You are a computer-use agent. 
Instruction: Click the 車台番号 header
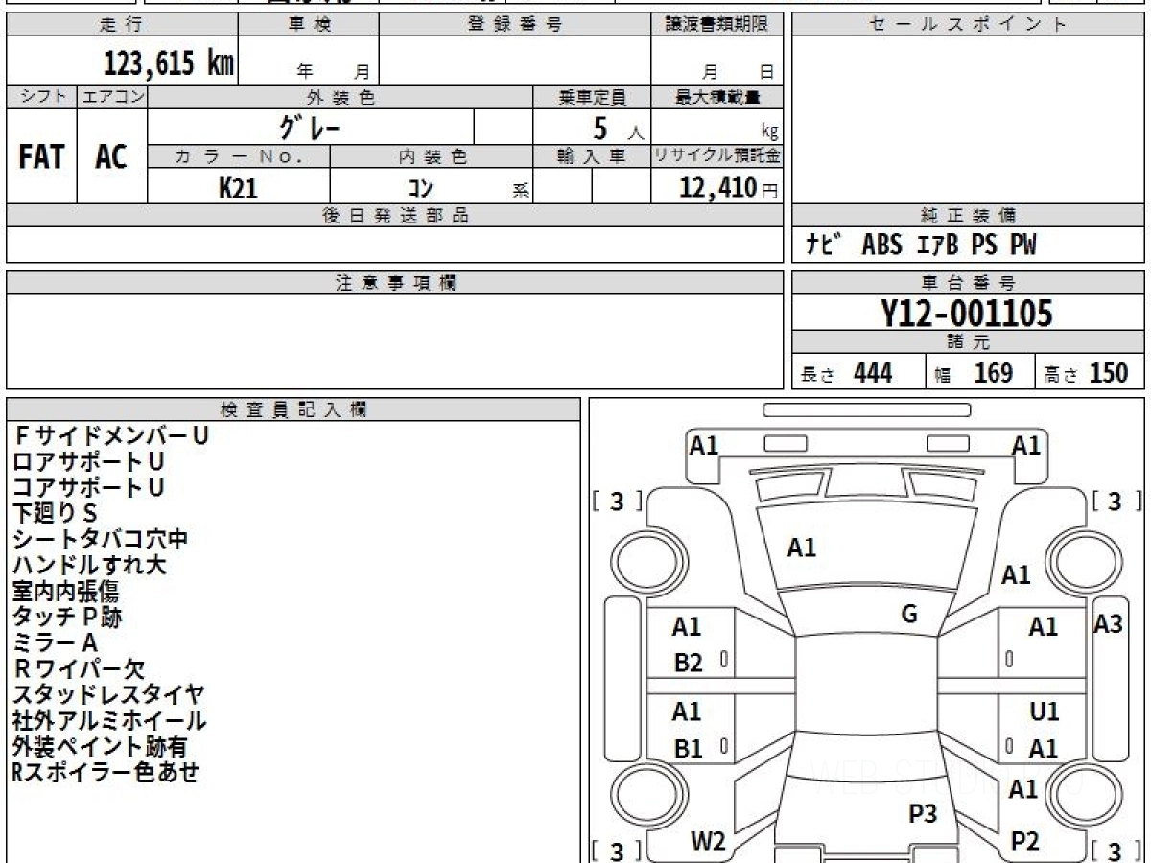pos(968,283)
